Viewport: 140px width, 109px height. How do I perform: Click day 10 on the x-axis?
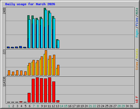[45, 106]
